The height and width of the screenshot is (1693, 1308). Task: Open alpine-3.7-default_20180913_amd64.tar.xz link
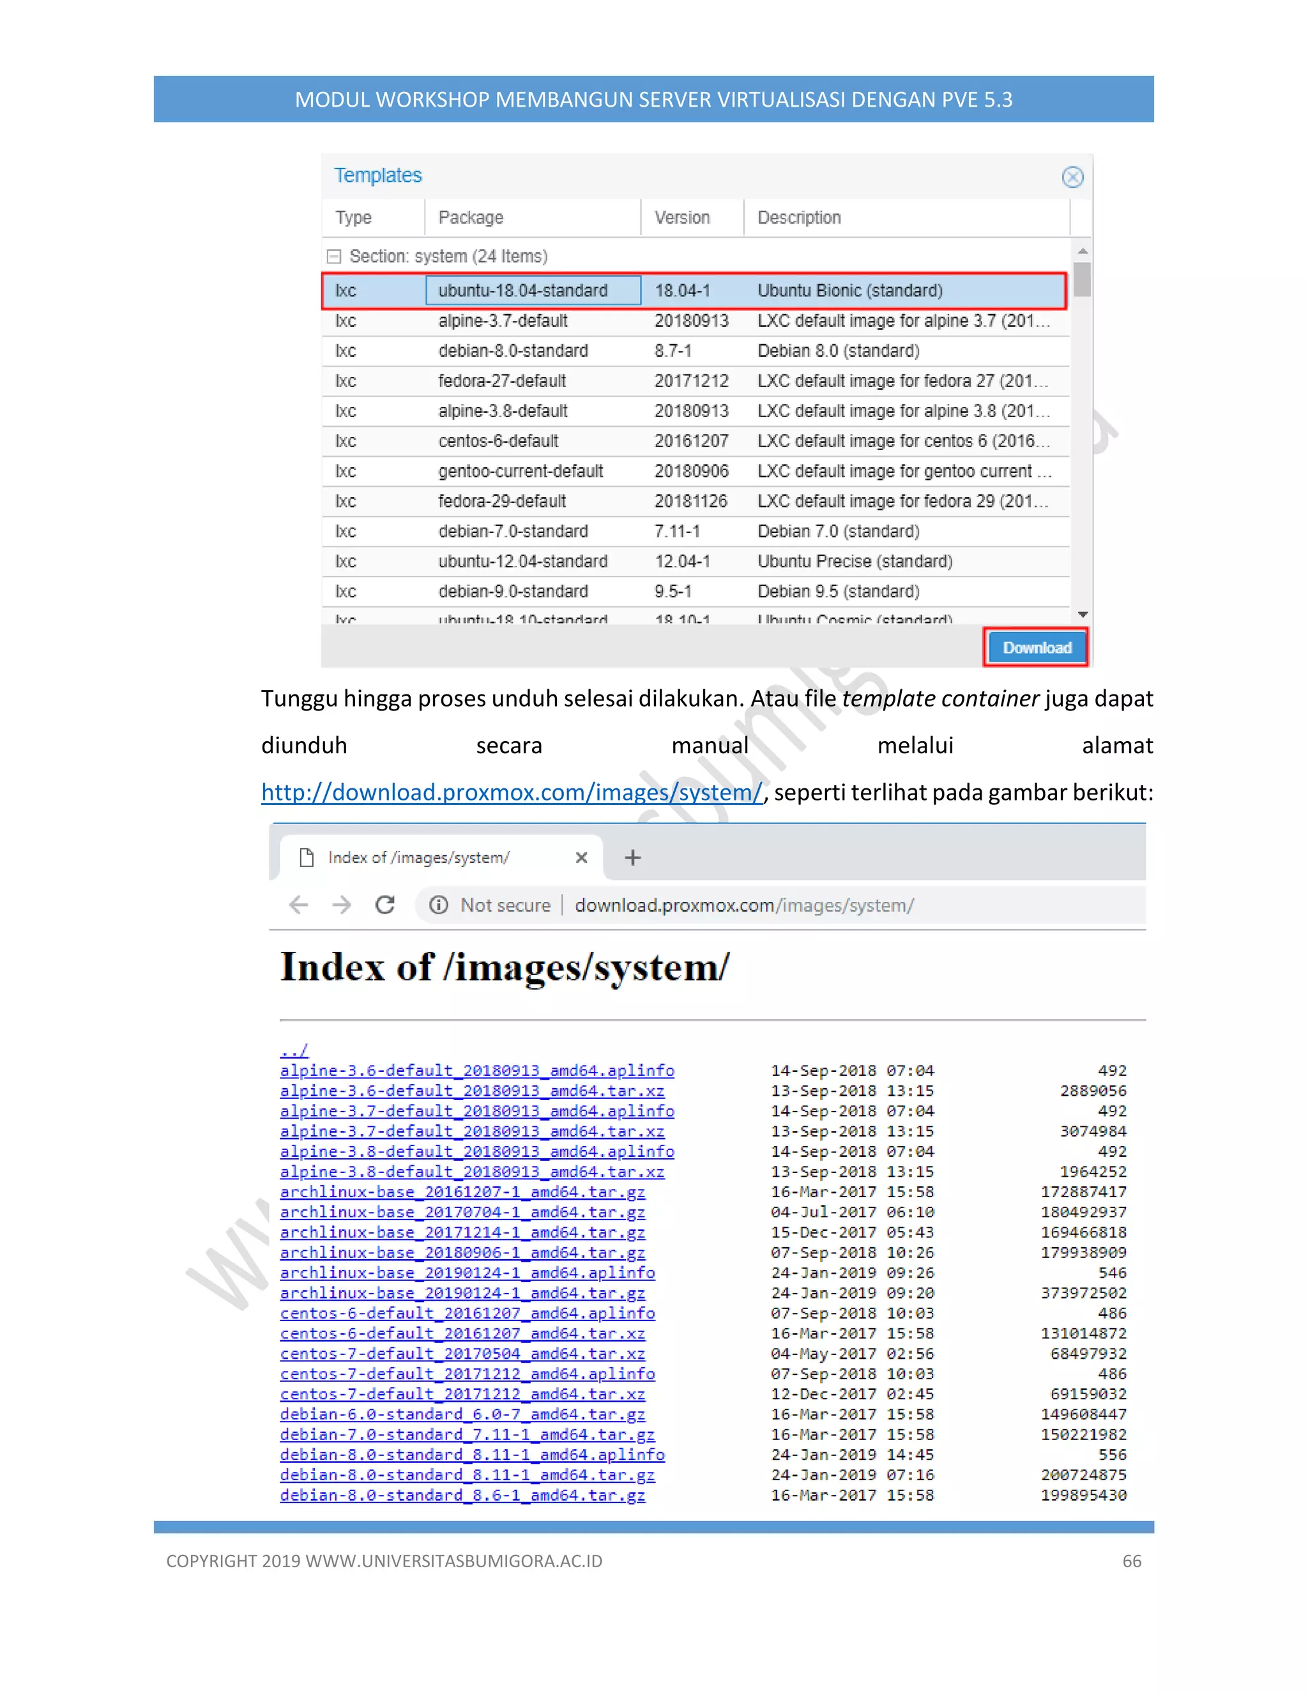[x=472, y=1131]
